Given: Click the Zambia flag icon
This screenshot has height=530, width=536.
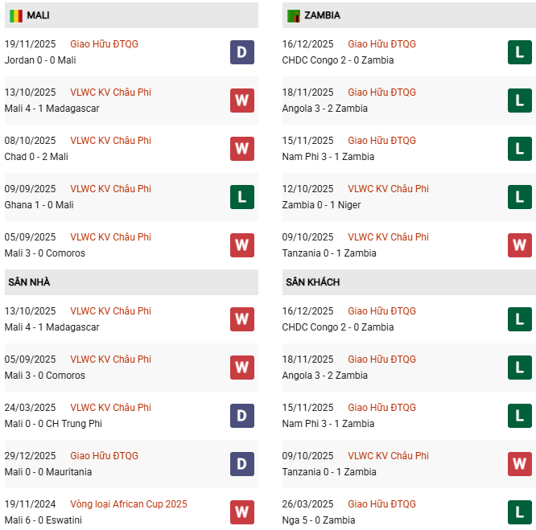Looking at the screenshot, I should point(294,15).
